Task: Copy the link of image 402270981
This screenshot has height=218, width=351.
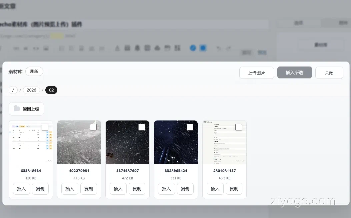Action: 89,189
